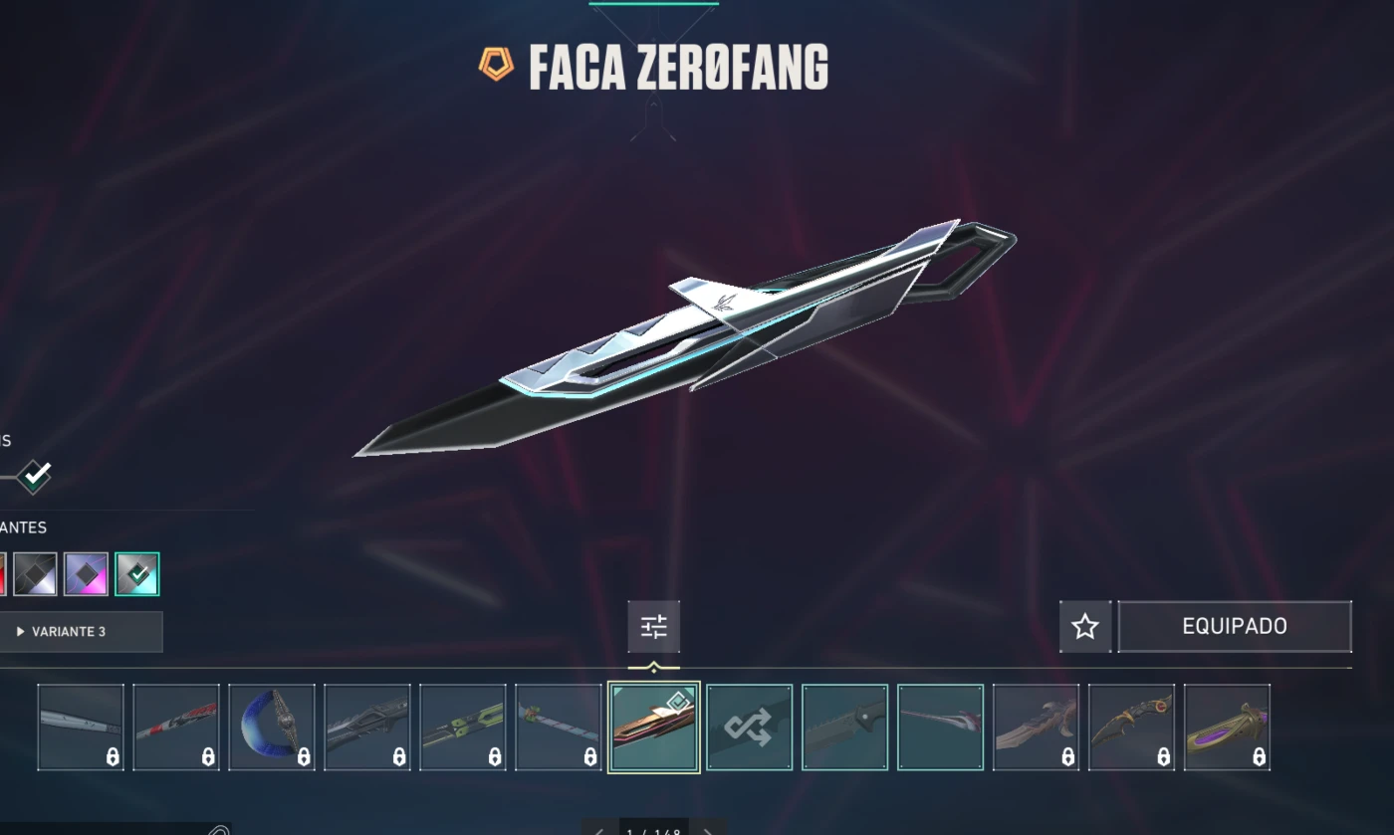The width and height of the screenshot is (1394, 835).
Task: Toggle the checked upgrade level diamond
Action: pos(35,476)
